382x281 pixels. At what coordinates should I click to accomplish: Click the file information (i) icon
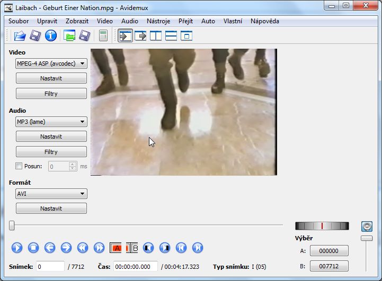[x=51, y=36]
